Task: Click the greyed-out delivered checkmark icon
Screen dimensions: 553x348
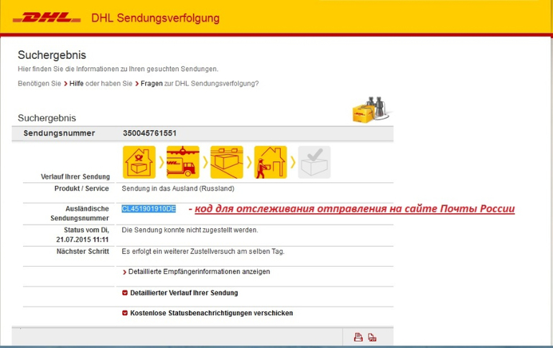Action: pyautogui.click(x=314, y=162)
